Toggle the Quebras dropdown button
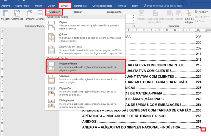Screen dimensions: 211x136 pos(54,12)
